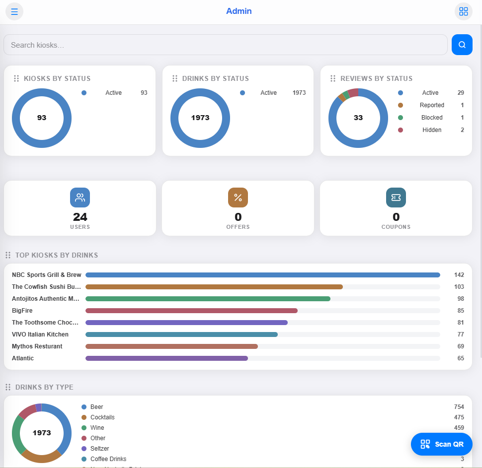Click the Blocked legend dot
The height and width of the screenshot is (468, 482).
click(x=401, y=118)
